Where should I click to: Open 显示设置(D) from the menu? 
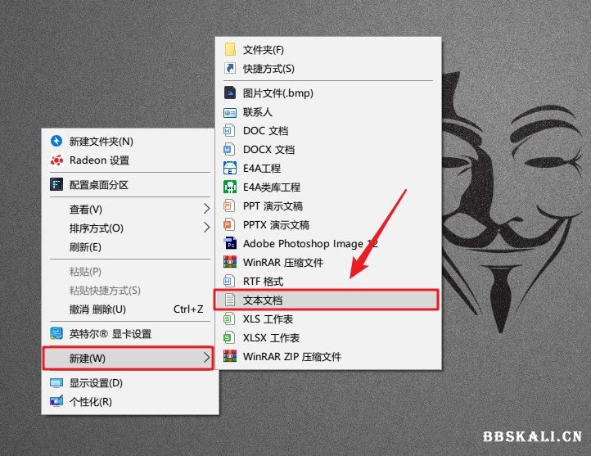pos(130,383)
